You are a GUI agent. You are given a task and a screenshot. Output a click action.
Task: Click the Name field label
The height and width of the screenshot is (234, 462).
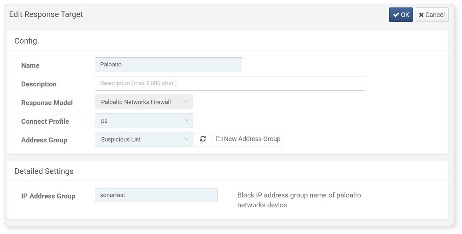30,65
